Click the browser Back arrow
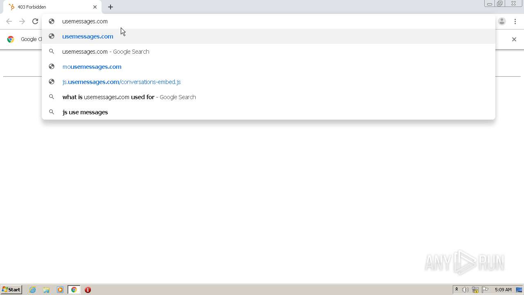Viewport: 524px width, 295px height. point(9,21)
